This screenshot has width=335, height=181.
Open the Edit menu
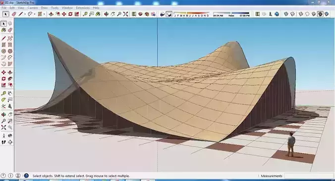pyautogui.click(x=12, y=8)
